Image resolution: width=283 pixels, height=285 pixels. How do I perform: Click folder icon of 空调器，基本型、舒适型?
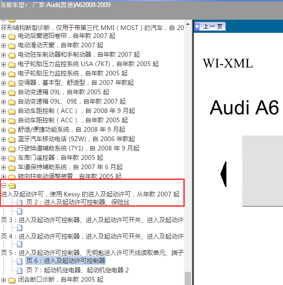[x=12, y=83]
